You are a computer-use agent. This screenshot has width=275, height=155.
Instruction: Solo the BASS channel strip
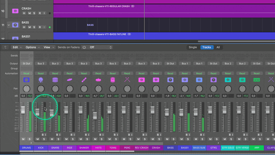(174, 139)
